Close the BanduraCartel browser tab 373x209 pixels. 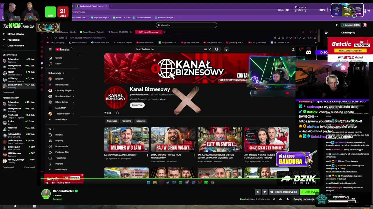[107, 6]
